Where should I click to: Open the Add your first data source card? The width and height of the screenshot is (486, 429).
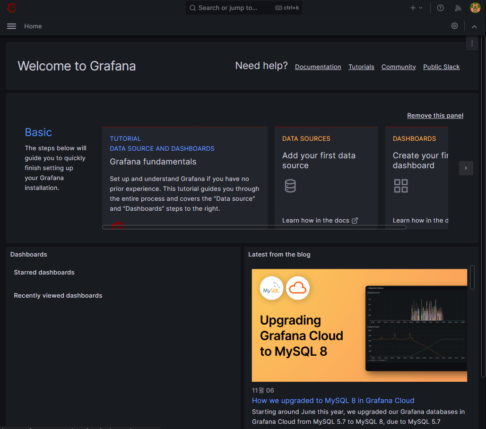tap(326, 178)
